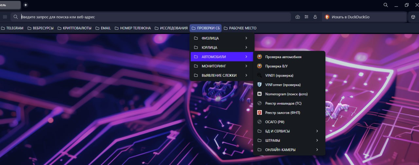Open the 3D cube extensions icon
Screen dimensions: 419x165
click(x=413, y=17)
